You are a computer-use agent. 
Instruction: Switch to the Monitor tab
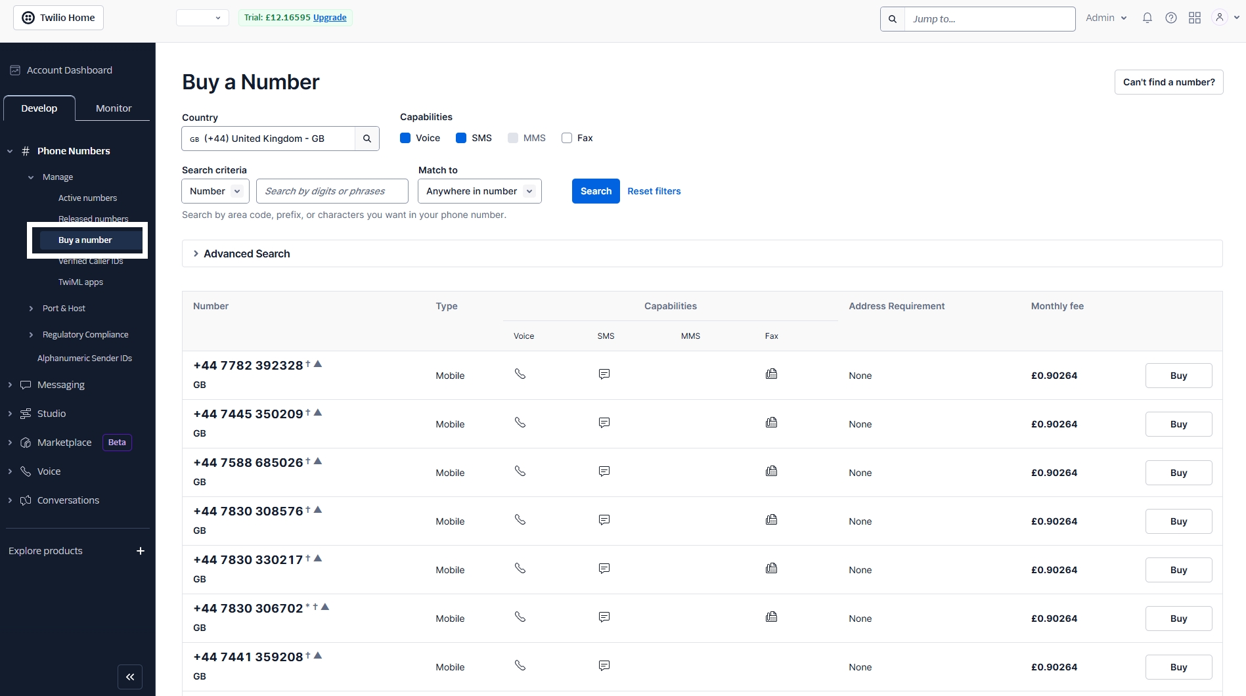[x=114, y=108]
